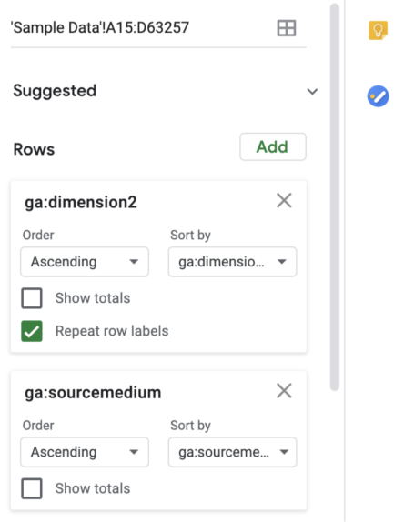This screenshot has height=522, width=394.
Task: Remove the ga:dimension2 row field
Action: coord(284,200)
